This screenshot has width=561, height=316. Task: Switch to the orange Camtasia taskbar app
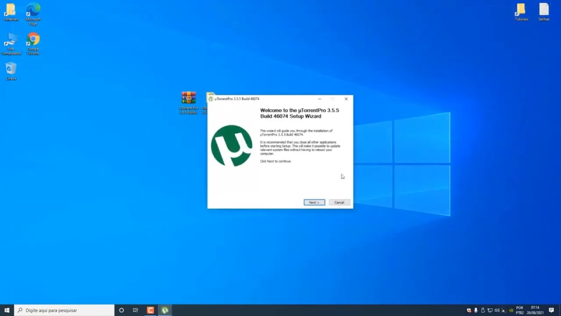[x=150, y=310]
